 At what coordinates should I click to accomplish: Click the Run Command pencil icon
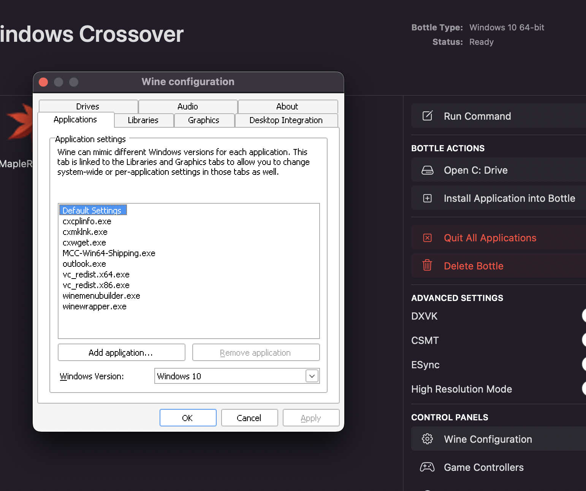coord(428,116)
